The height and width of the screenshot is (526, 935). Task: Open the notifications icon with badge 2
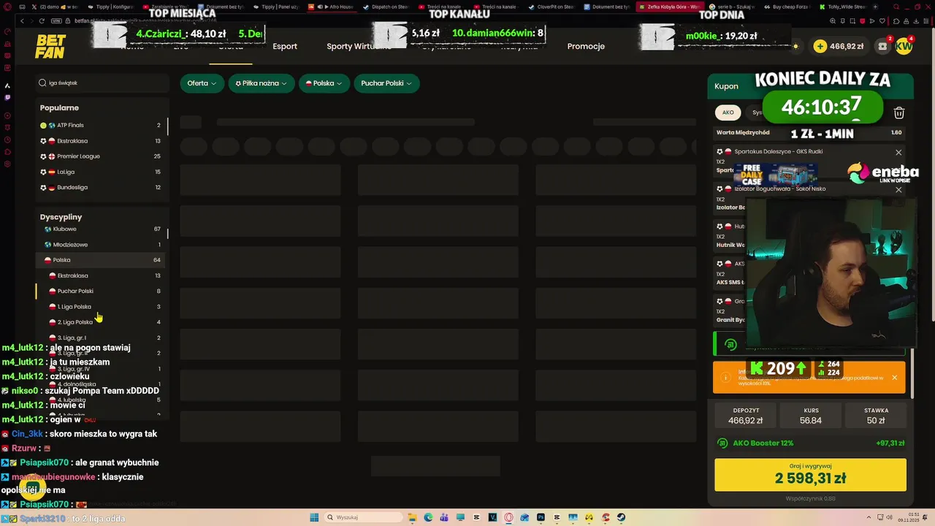point(883,46)
